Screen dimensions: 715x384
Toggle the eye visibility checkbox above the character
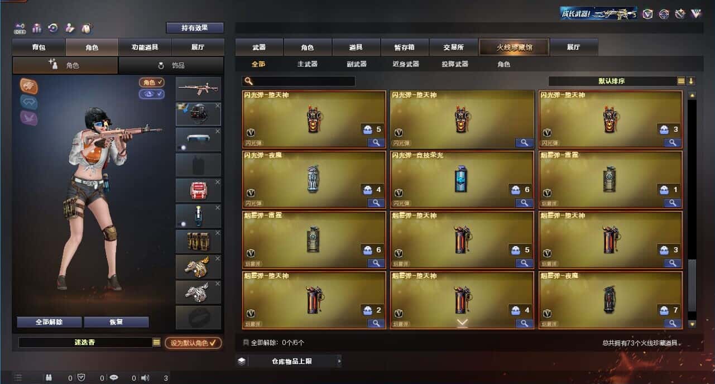click(152, 94)
